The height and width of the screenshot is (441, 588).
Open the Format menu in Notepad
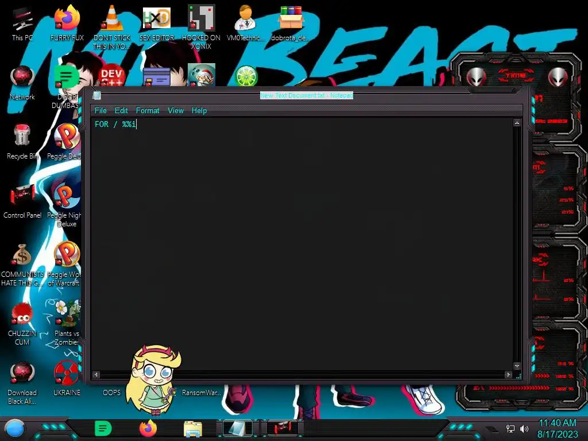[148, 111]
